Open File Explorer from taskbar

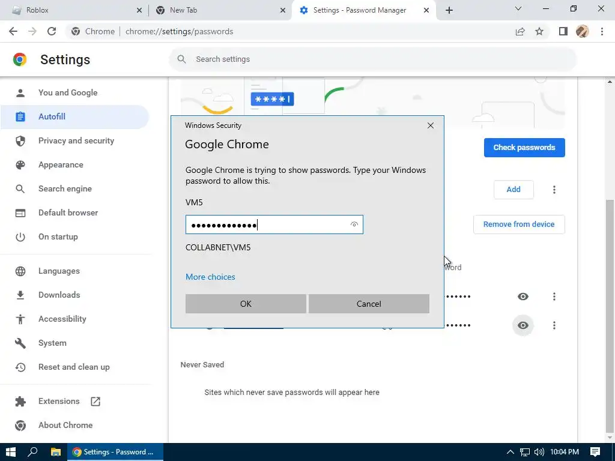click(56, 452)
